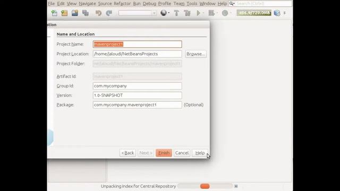This screenshot has width=340, height=191.
Task: Open the View menu
Action: tap(72, 4)
